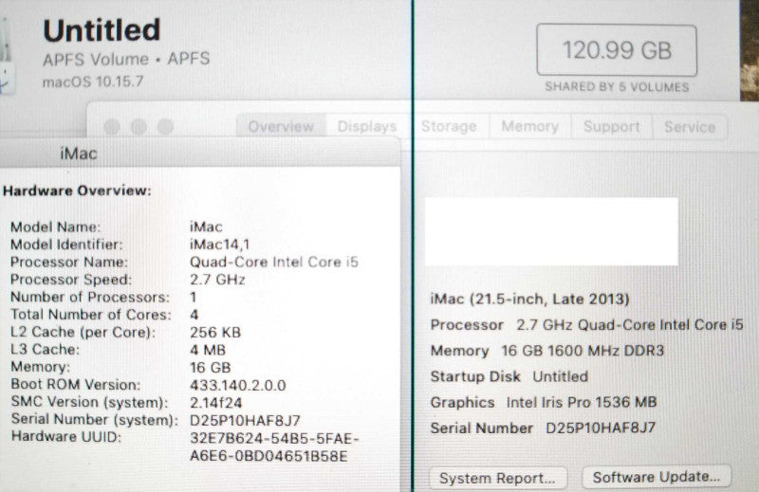Viewport: 759px width, 492px height.
Task: Select the '4 MB' L3 cache value
Action: pos(208,350)
